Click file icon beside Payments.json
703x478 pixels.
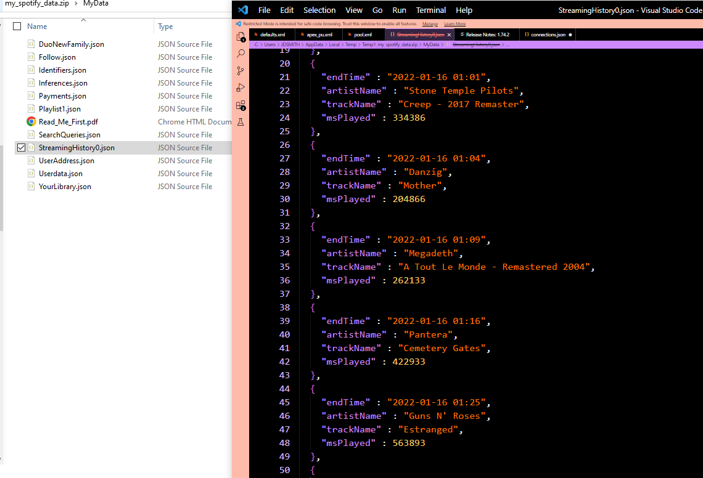pos(31,96)
